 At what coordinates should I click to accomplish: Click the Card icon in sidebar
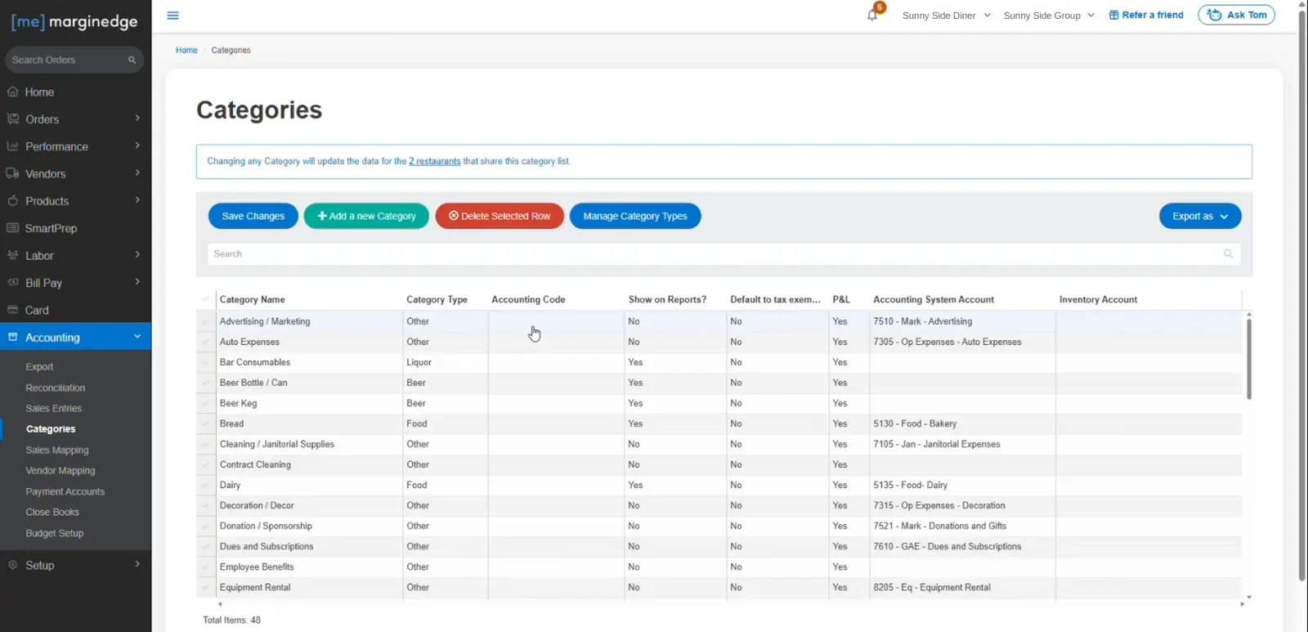12,310
